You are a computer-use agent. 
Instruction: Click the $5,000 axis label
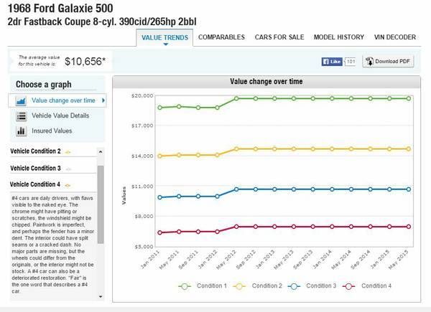144,247
